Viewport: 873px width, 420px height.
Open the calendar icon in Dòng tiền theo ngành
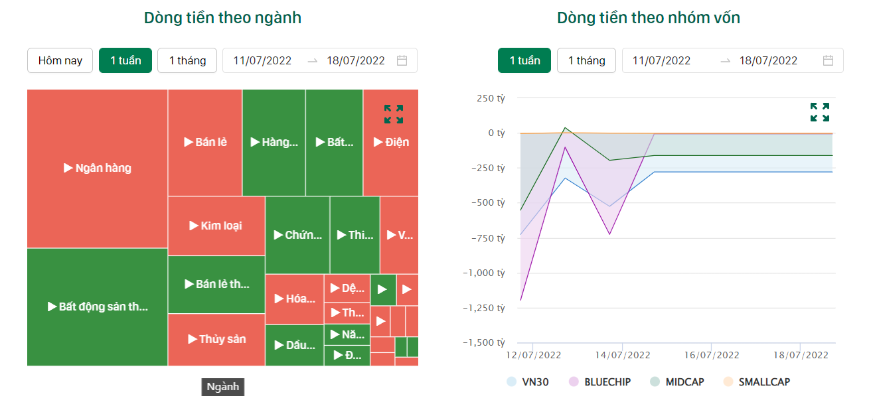(402, 60)
